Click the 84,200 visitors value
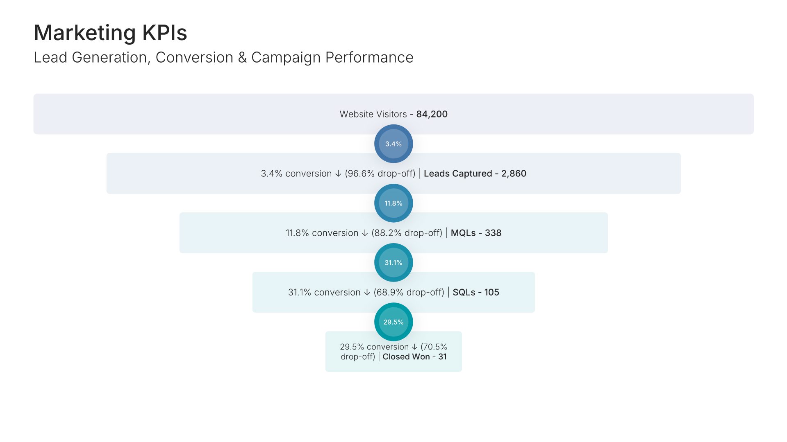This screenshot has width=787, height=442. [432, 114]
